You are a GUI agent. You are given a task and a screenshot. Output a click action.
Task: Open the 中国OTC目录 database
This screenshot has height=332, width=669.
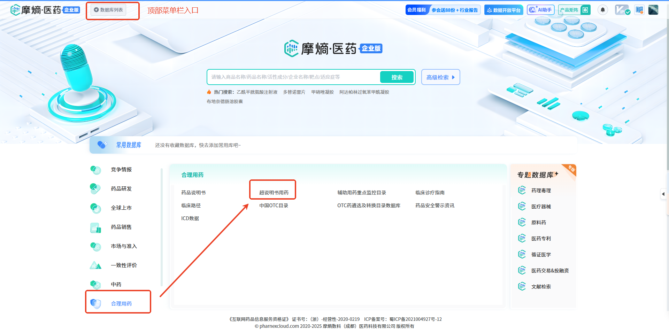(274, 206)
